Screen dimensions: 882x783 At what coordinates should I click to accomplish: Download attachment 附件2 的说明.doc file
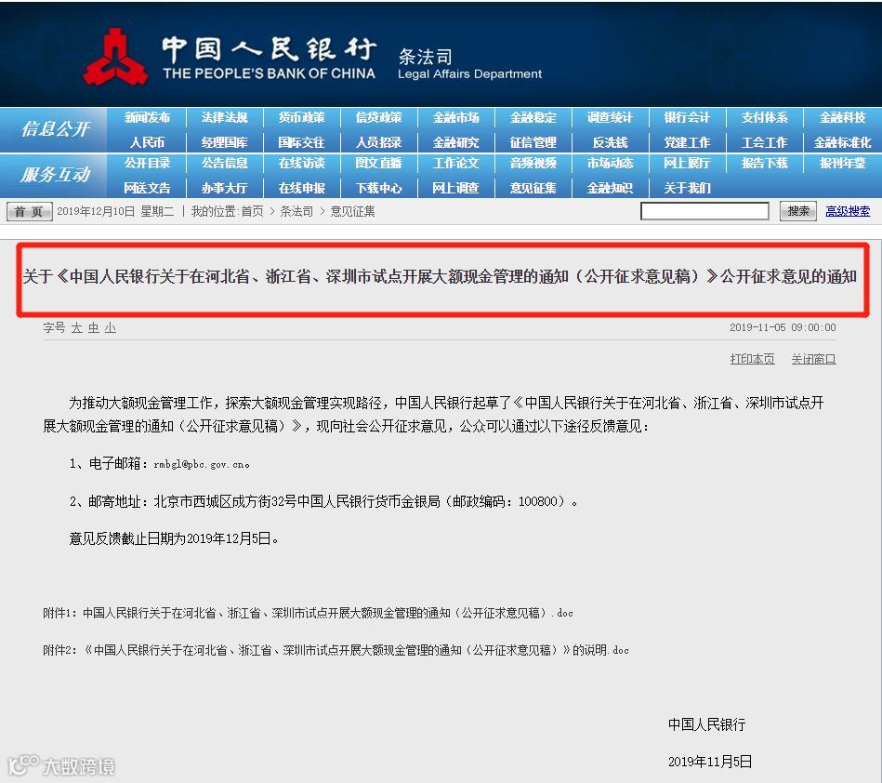pyautogui.click(x=336, y=650)
